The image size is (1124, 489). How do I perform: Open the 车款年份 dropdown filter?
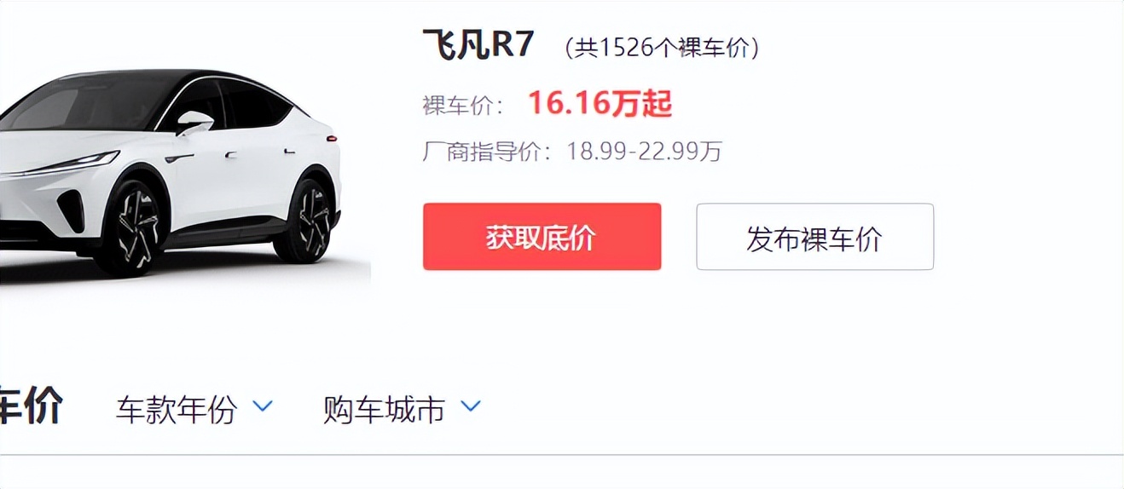[x=194, y=410]
